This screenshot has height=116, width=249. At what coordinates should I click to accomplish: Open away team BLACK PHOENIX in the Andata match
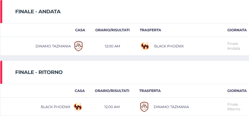(169, 46)
